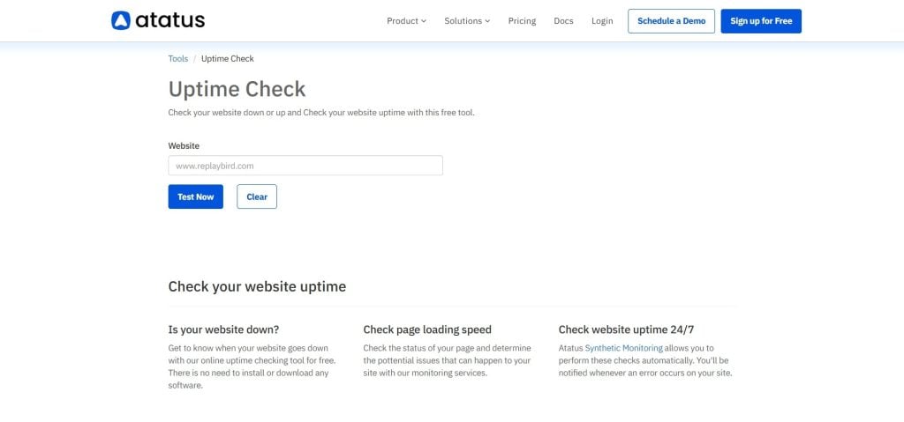Open the Login page
904x422 pixels.
(602, 21)
